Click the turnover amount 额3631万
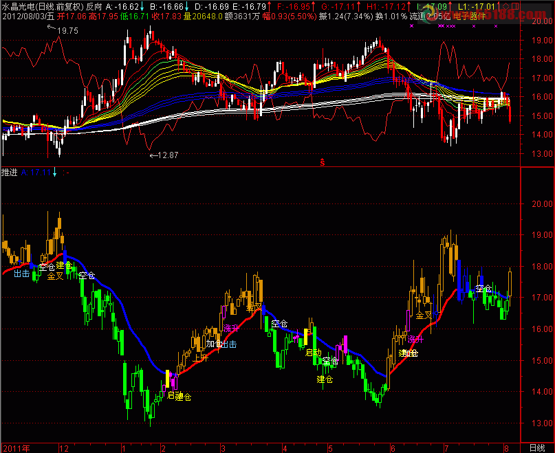This screenshot has width=555, height=453. tap(243, 16)
